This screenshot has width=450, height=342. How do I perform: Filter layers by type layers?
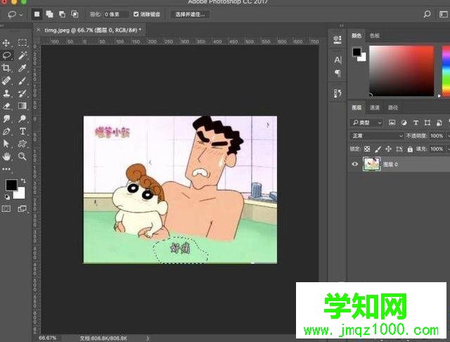[x=416, y=122]
